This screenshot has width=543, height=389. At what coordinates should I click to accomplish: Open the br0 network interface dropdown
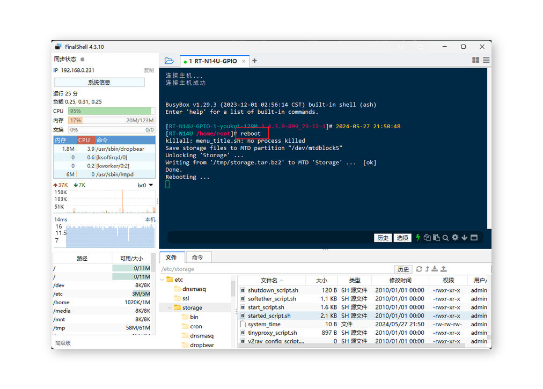(145, 185)
